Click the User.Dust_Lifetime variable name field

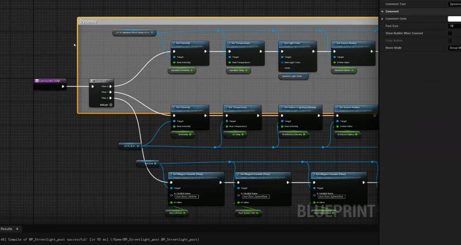point(186,196)
